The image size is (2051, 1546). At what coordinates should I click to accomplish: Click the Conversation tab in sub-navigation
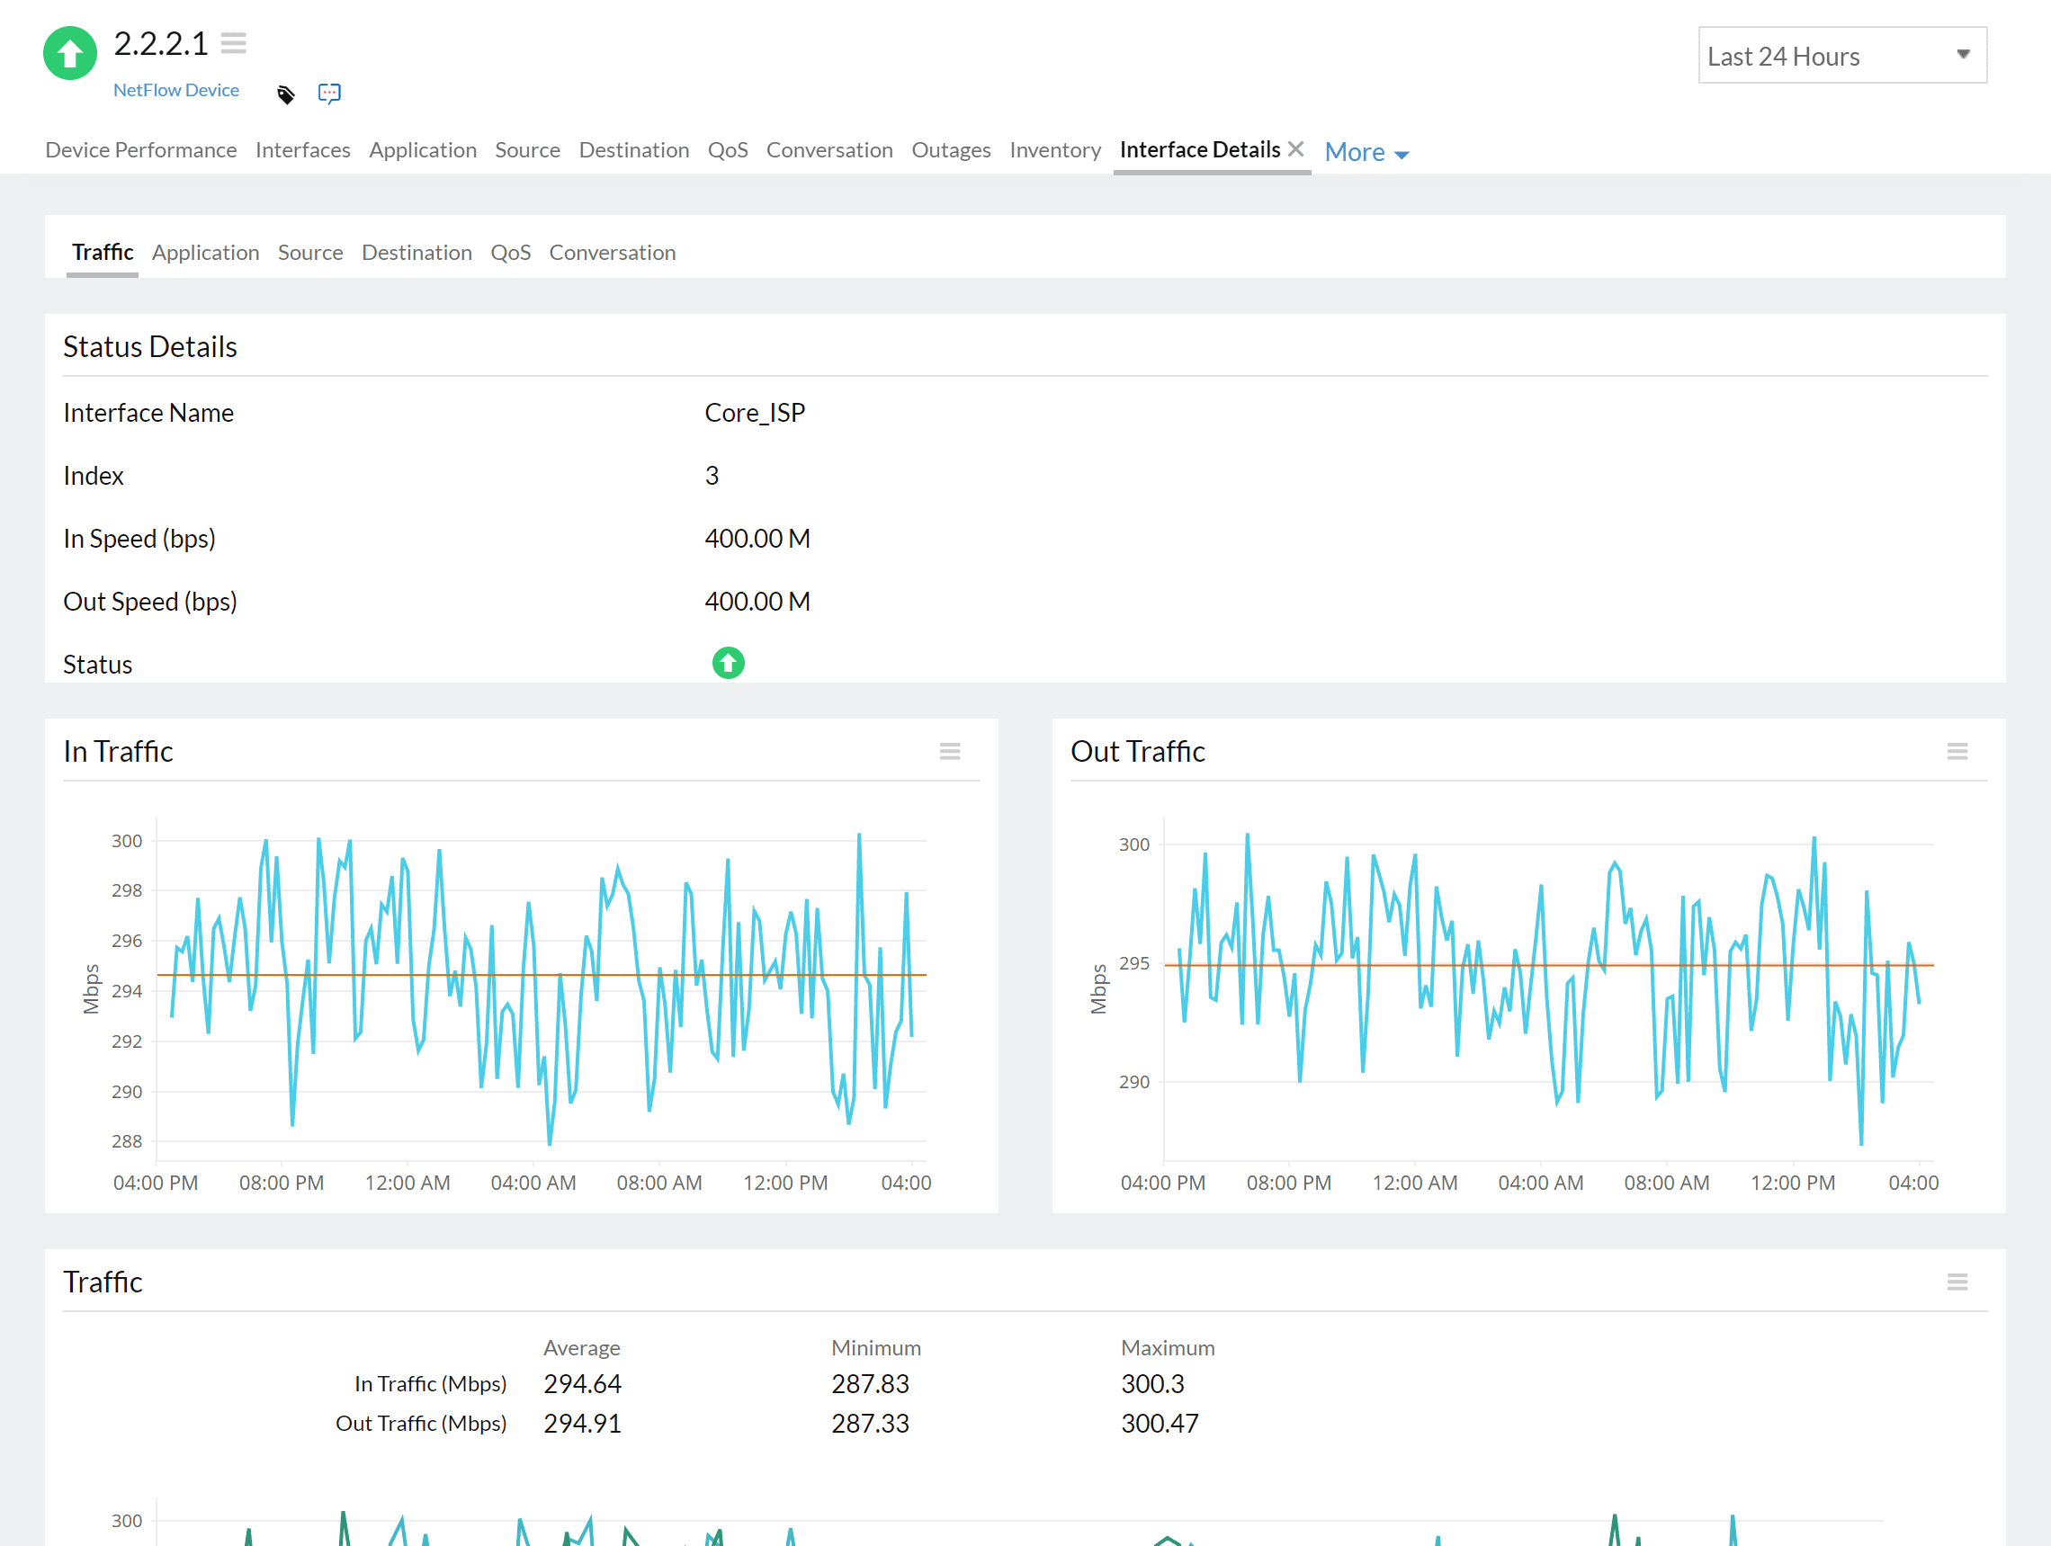[x=613, y=252]
